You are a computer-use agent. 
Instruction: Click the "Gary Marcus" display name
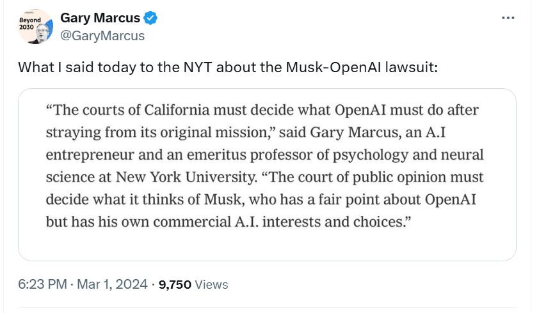coord(101,19)
